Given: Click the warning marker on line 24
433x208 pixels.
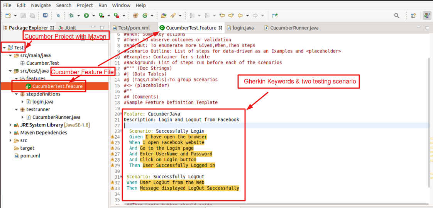Looking at the screenshot, I should point(112,136).
